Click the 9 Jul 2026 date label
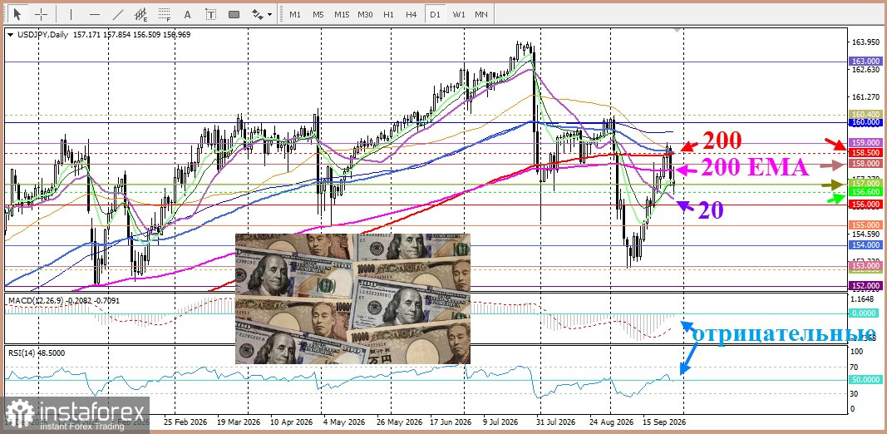 pyautogui.click(x=501, y=422)
